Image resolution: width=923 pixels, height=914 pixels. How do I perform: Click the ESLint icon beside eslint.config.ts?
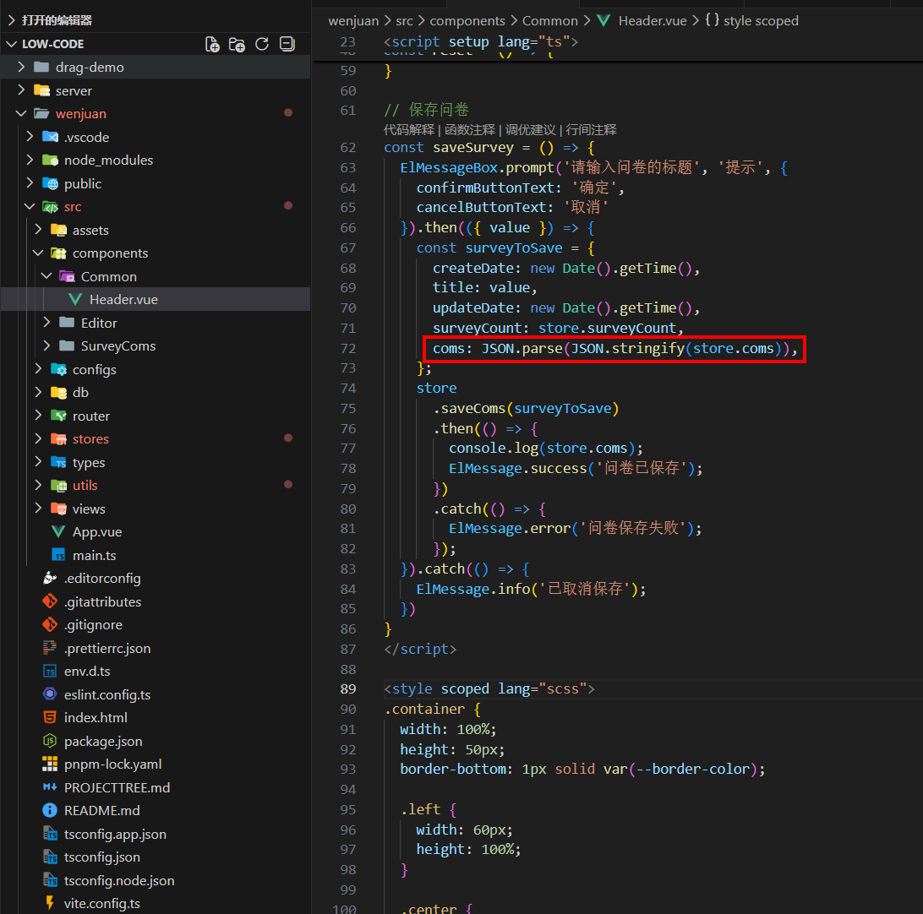click(x=50, y=694)
